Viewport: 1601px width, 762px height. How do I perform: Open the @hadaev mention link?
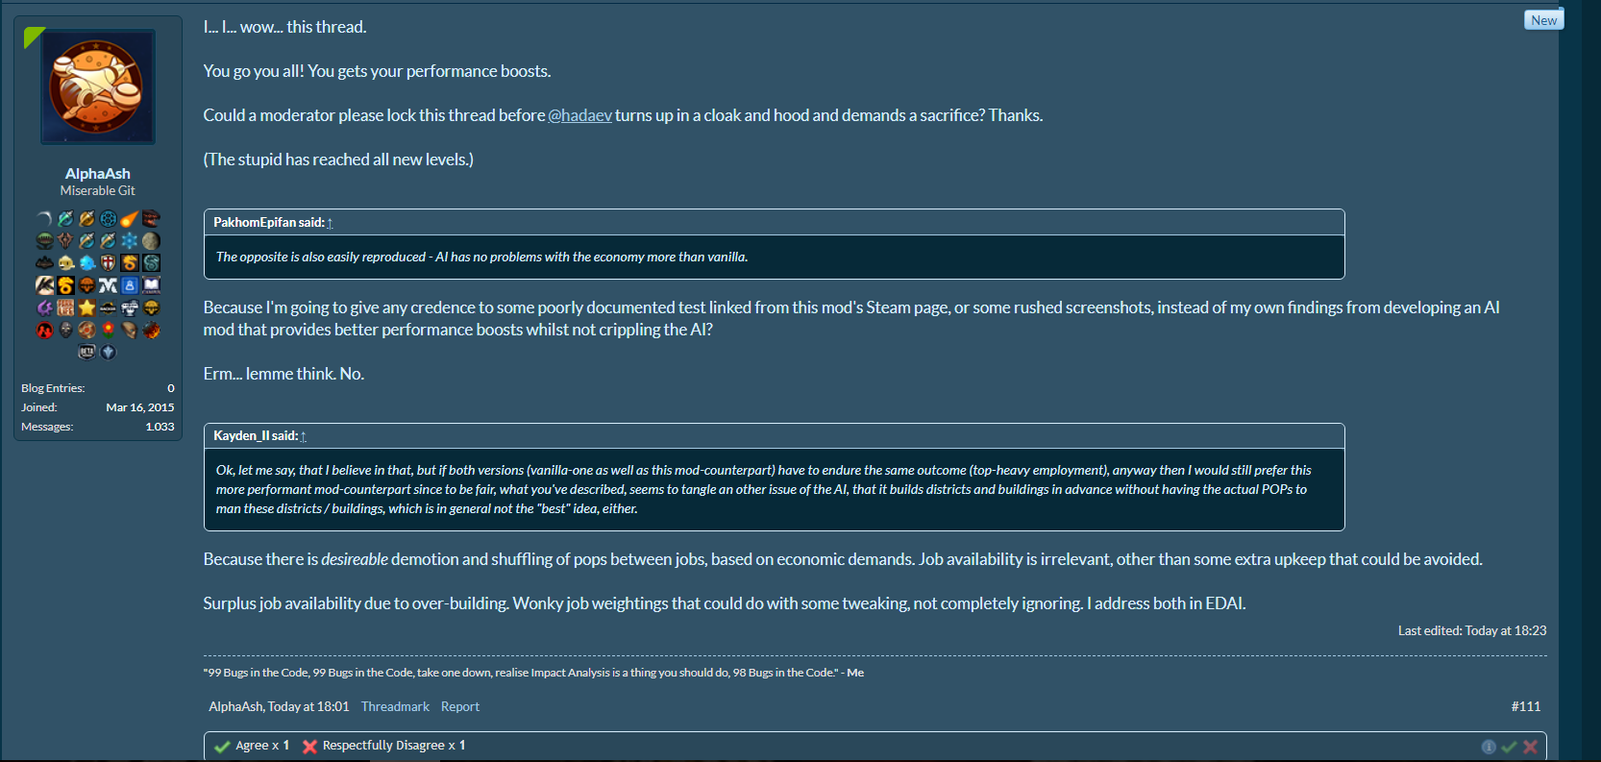(x=579, y=115)
